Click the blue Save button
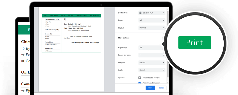The height and width of the screenshot is (95, 238). tap(150, 88)
